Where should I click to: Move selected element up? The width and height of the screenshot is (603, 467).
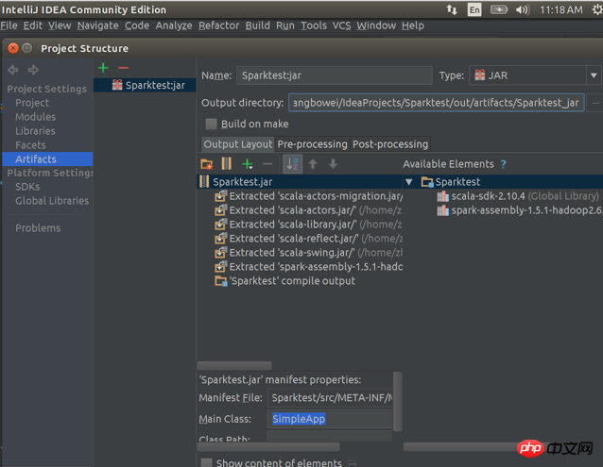pyautogui.click(x=313, y=164)
